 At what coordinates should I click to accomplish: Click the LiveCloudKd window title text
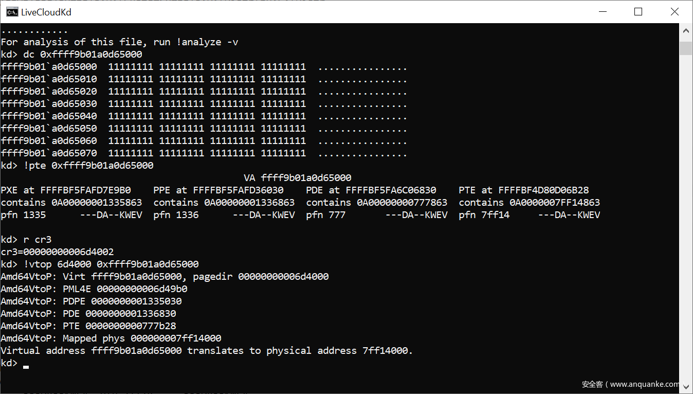click(x=46, y=12)
